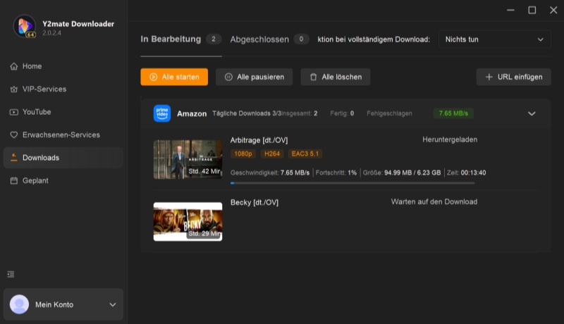This screenshot has height=324, width=564.
Task: Click the EAC3 5.1 audio tag
Action: (305, 154)
